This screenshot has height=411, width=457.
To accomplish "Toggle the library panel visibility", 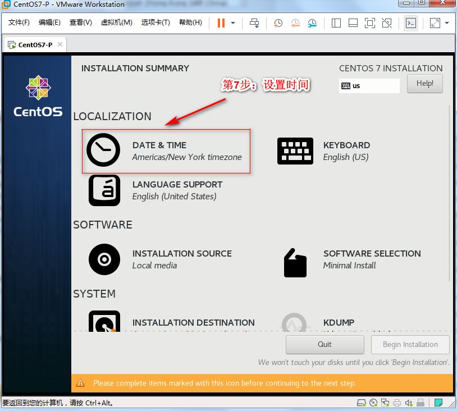I will [336, 22].
